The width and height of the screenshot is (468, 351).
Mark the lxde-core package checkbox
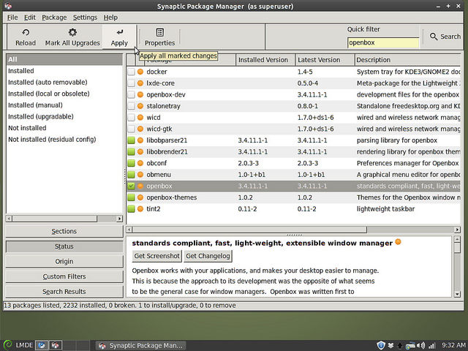[x=131, y=83]
